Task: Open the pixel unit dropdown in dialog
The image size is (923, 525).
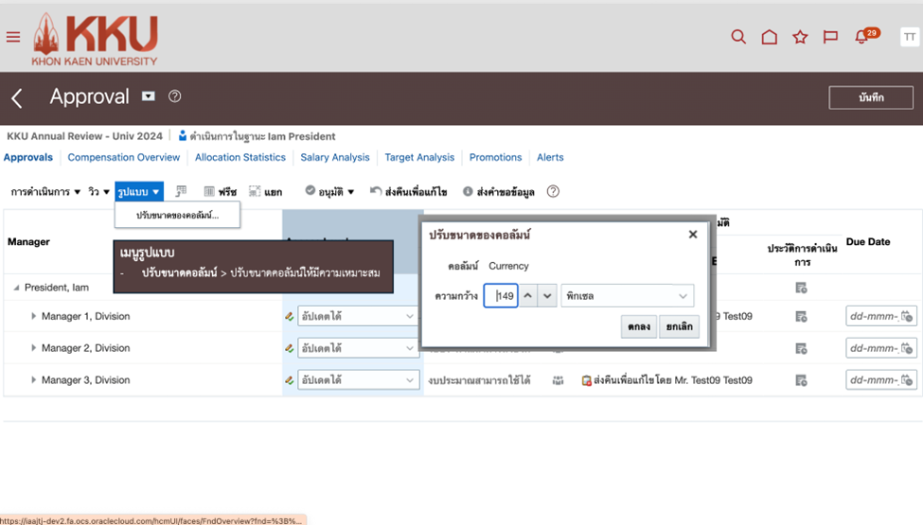Action: [627, 296]
